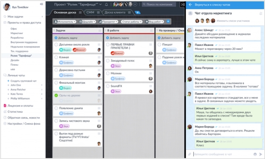Click Создать групповой чат link
The width and height of the screenshot is (265, 159).
[x=23, y=81]
